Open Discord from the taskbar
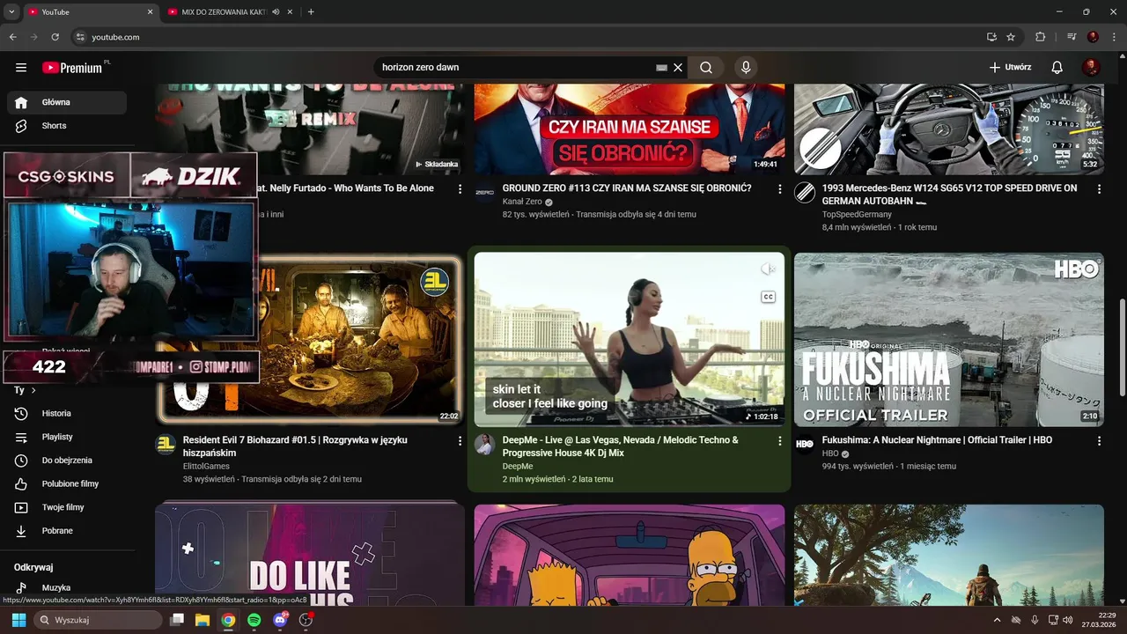 point(281,620)
